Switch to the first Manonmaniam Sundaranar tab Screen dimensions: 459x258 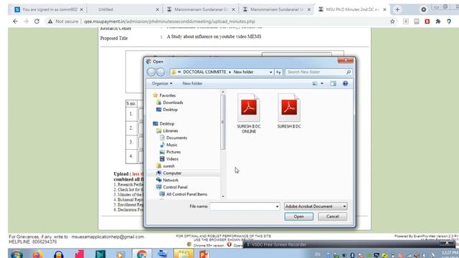[x=201, y=9]
